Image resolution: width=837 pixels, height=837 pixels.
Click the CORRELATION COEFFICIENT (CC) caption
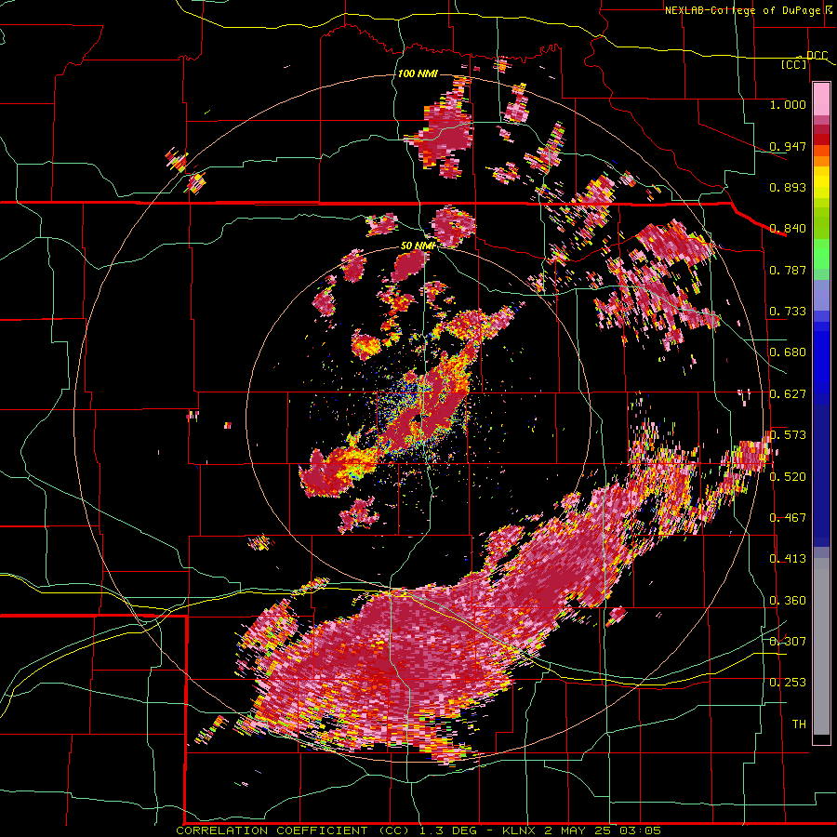point(292,830)
